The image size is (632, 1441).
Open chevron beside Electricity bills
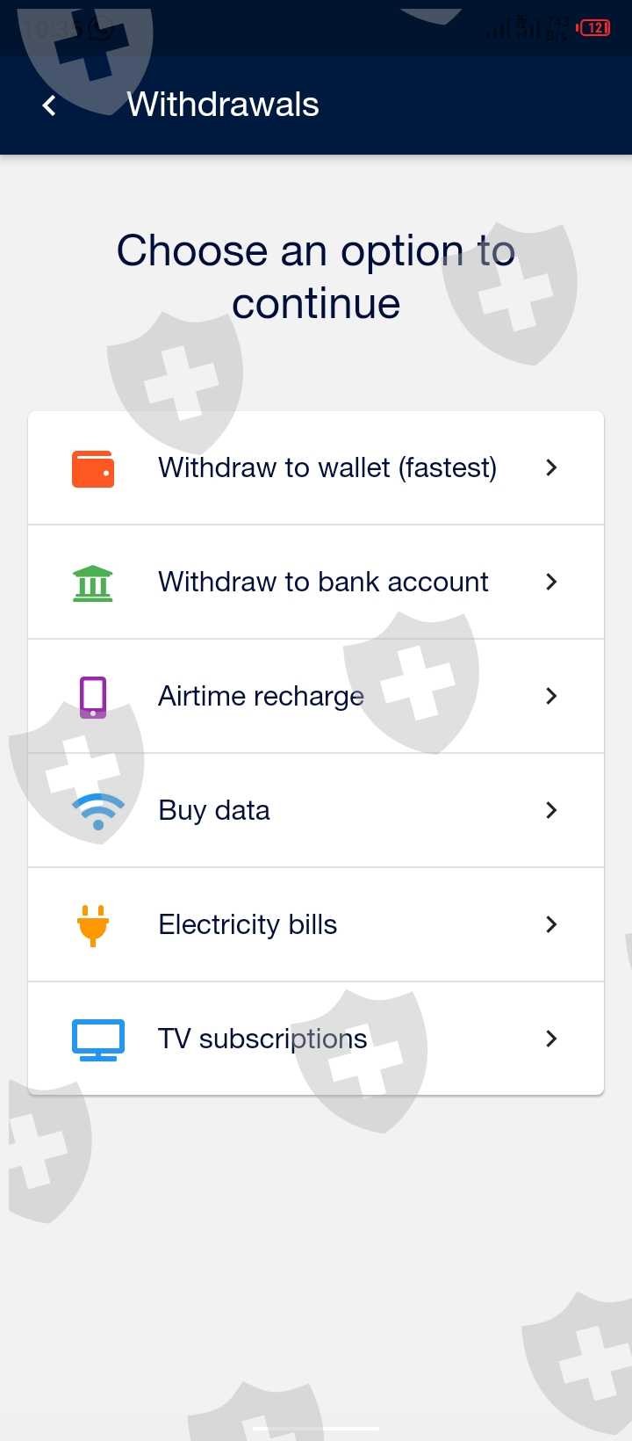[551, 925]
